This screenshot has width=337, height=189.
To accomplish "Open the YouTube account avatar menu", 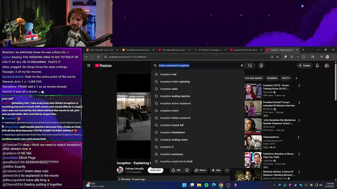I will point(327,66).
